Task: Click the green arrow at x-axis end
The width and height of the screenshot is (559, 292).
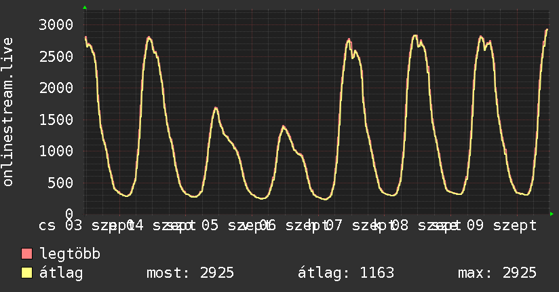Action: [x=552, y=214]
